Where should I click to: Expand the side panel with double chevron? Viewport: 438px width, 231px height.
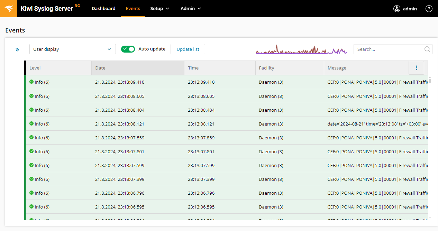[x=17, y=50]
